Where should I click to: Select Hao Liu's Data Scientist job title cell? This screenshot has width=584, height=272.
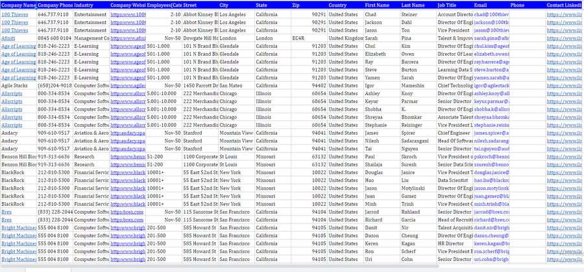tap(455, 180)
